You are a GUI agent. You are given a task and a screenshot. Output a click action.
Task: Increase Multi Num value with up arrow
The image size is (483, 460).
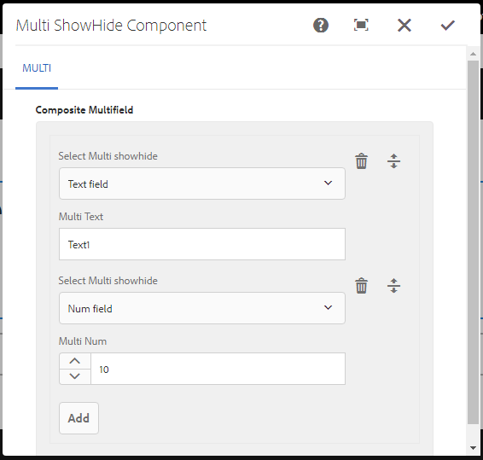75,361
